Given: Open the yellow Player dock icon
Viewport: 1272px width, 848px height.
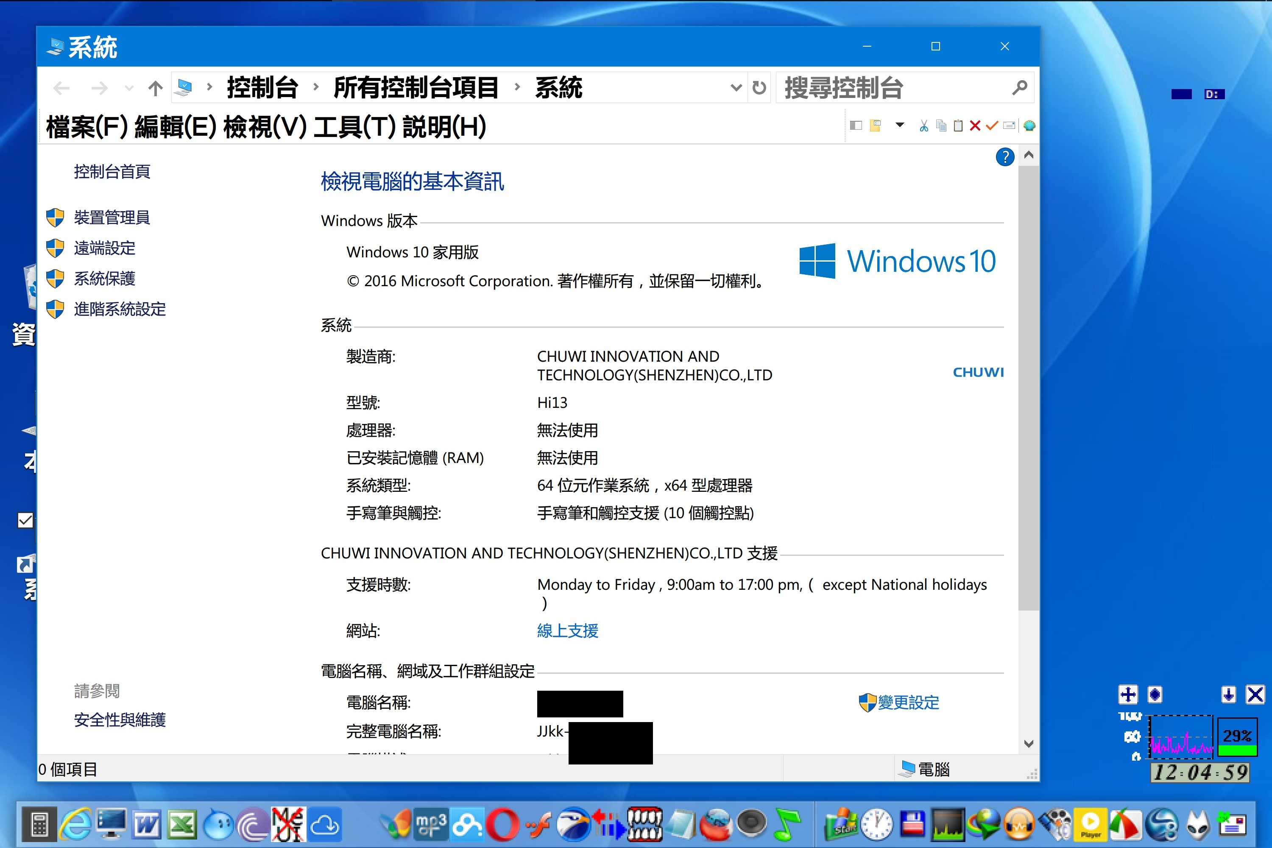Looking at the screenshot, I should 1090,824.
